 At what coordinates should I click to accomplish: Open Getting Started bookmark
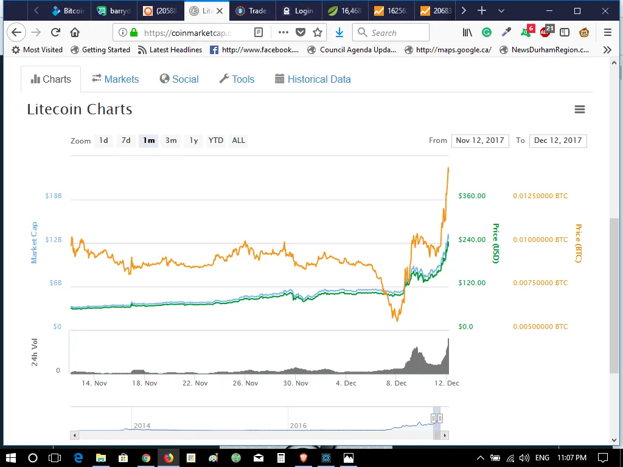pos(100,50)
